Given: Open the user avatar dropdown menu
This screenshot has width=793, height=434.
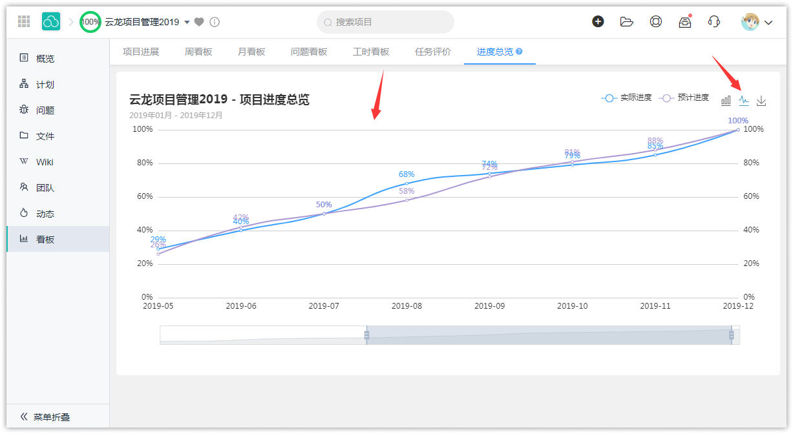Looking at the screenshot, I should 757,22.
